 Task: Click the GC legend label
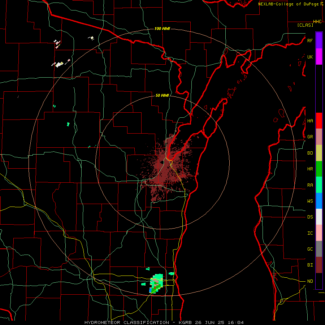310,249
